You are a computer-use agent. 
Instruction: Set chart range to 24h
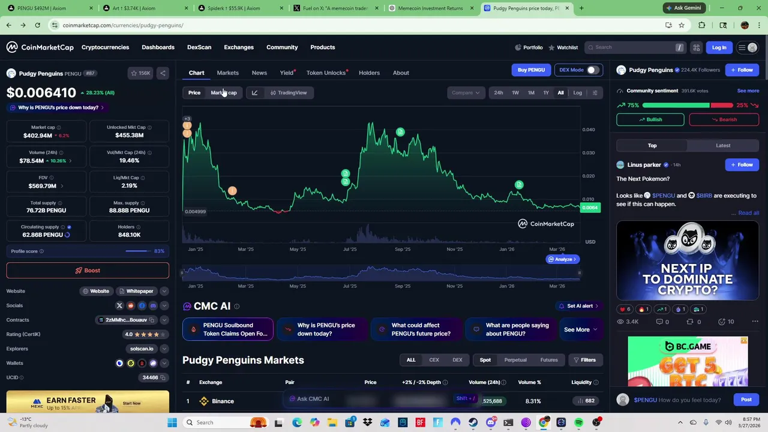point(499,92)
